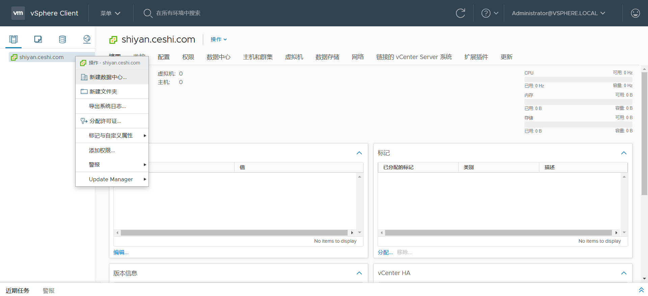Collapse the 标记 panel
Screen dimensions: 648x296
click(624, 153)
